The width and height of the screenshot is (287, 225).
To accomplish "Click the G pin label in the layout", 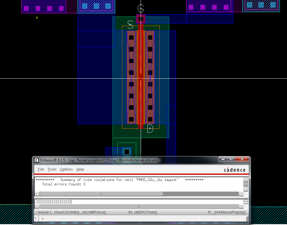I will (x=141, y=8).
